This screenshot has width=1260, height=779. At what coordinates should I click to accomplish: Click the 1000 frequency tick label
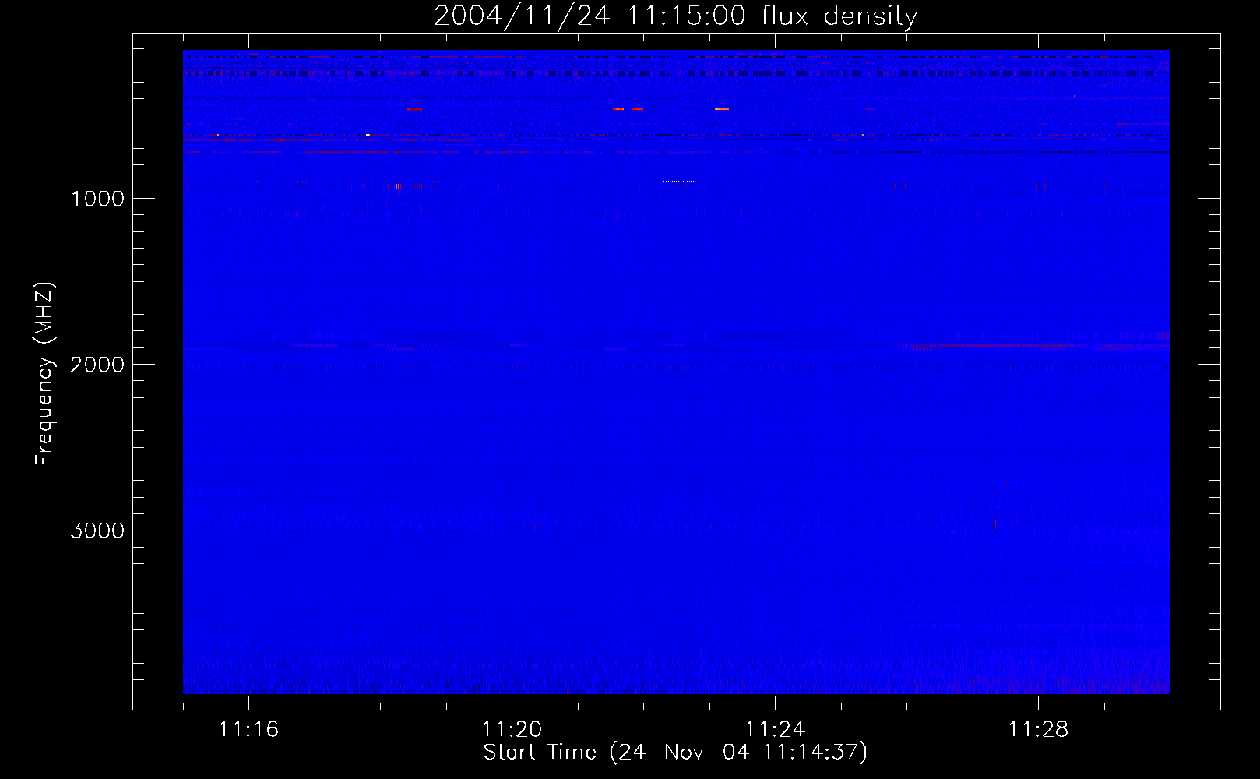[x=97, y=199]
